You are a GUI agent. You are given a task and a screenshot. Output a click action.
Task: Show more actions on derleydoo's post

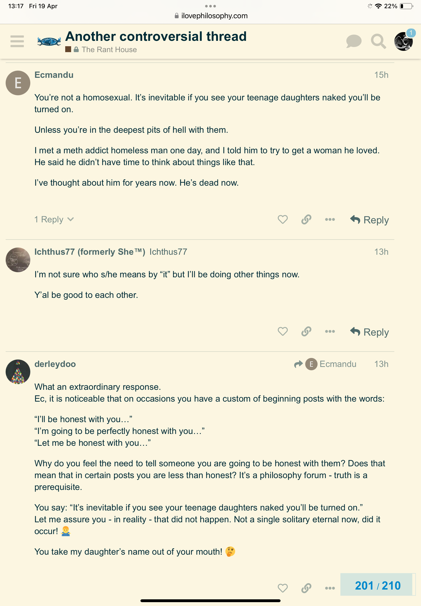pos(330,588)
